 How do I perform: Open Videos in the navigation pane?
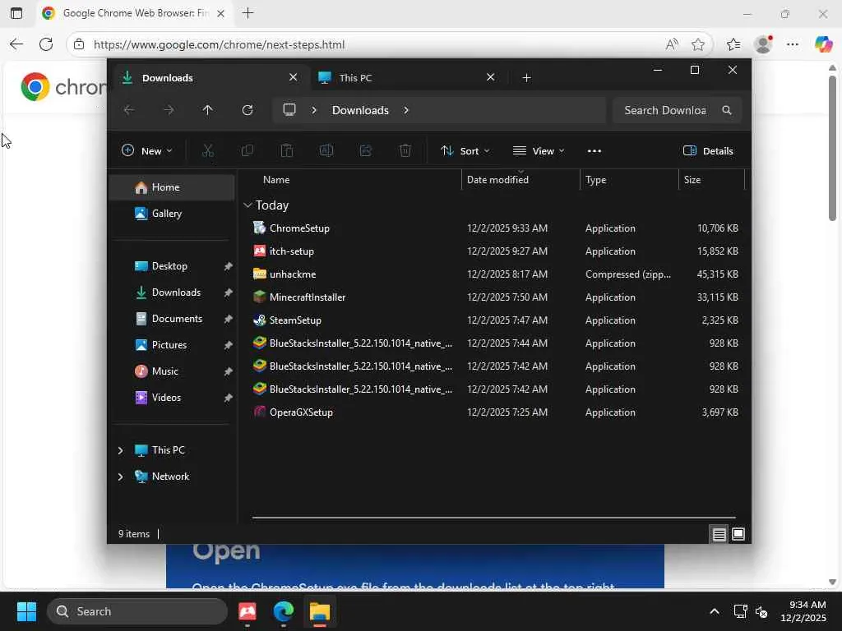click(172, 398)
